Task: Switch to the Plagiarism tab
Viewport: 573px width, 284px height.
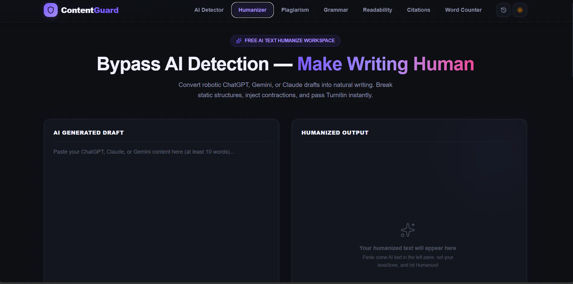Action: 295,10
